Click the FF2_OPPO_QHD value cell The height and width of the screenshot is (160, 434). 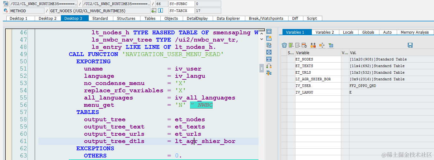(392, 86)
